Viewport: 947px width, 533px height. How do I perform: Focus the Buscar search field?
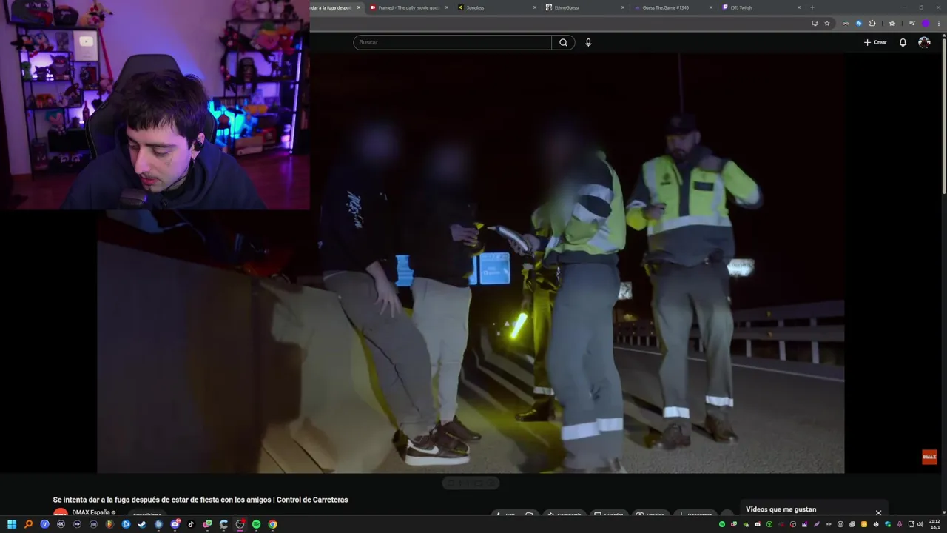[452, 42]
